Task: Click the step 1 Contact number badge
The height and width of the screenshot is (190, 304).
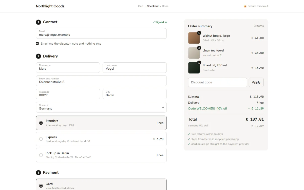Action: 38,22
